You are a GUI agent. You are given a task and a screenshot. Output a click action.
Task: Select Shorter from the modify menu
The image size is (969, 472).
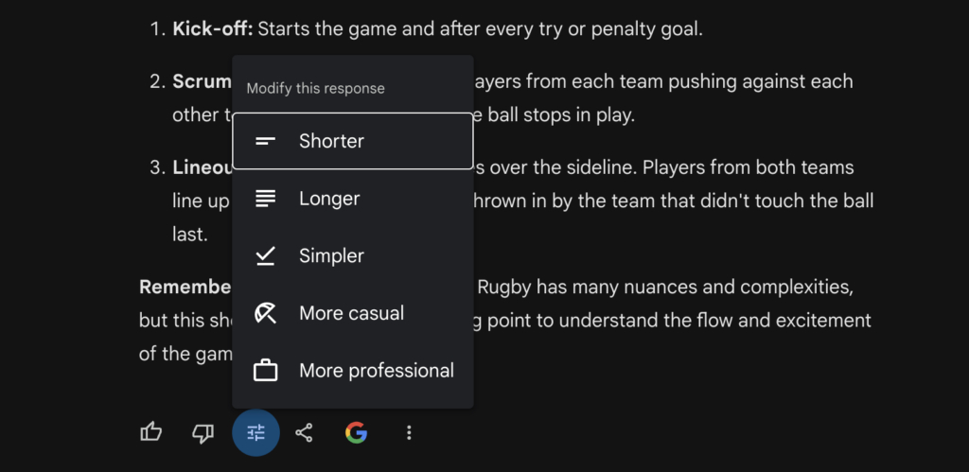coord(353,141)
